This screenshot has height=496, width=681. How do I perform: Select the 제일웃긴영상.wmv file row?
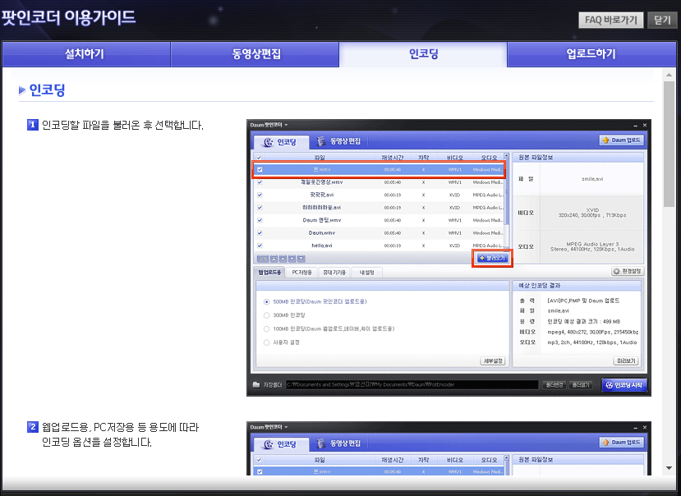point(379,182)
